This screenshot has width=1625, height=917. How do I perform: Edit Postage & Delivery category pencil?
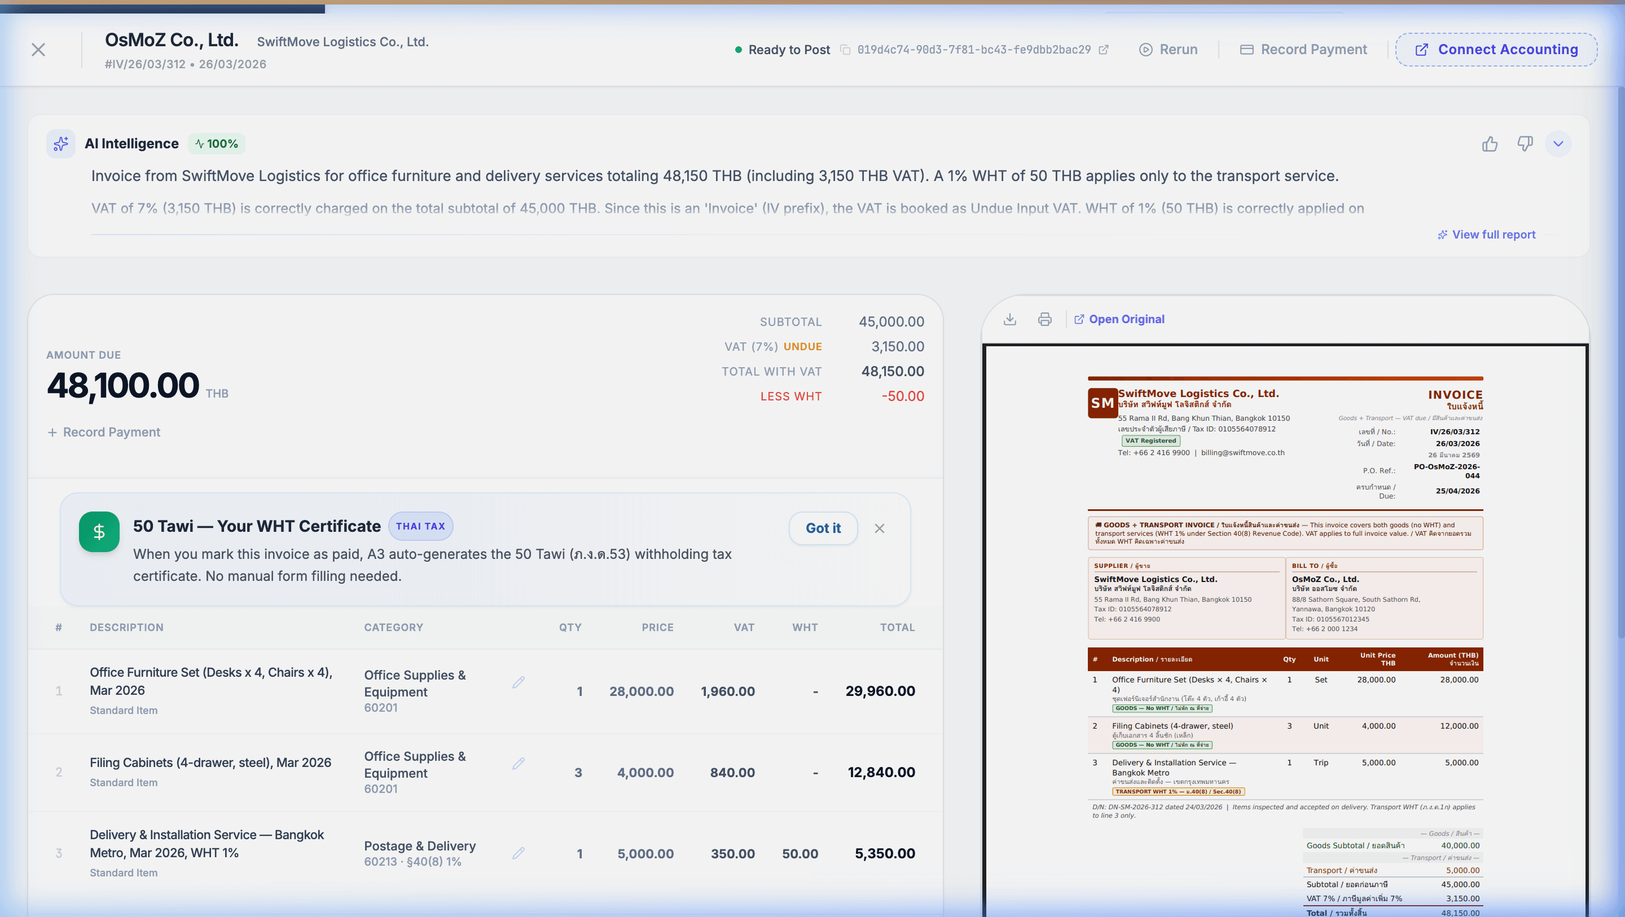(x=519, y=853)
